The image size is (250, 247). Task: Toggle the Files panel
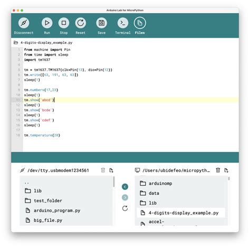coord(140,23)
